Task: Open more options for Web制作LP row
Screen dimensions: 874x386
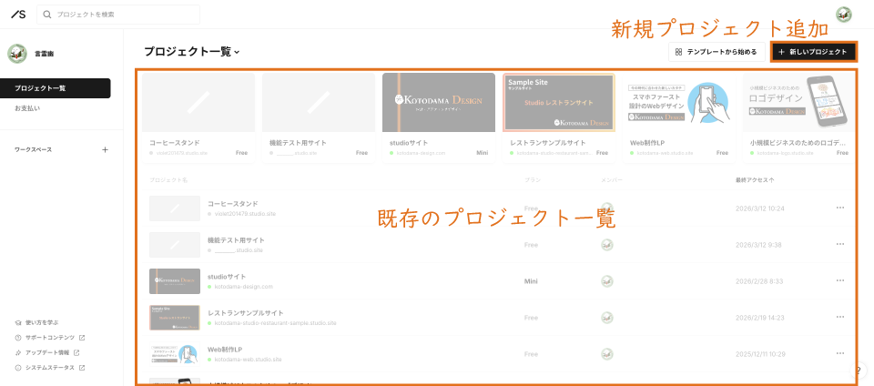Action: (840, 353)
